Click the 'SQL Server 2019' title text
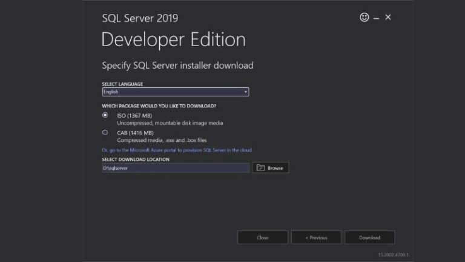Image resolution: width=465 pixels, height=262 pixels. click(140, 18)
